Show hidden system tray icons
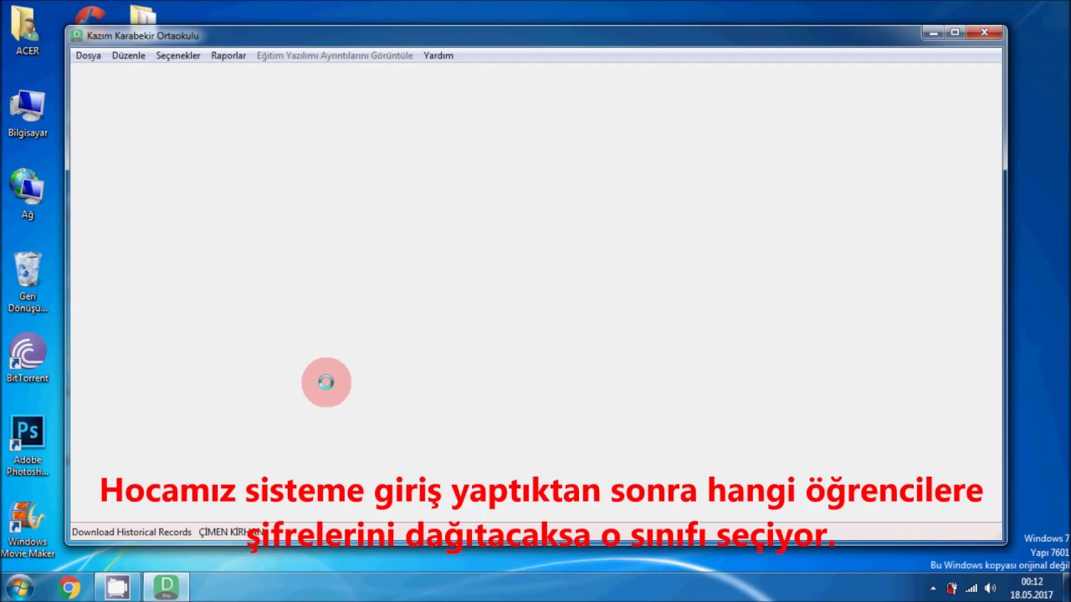The height and width of the screenshot is (602, 1071). coord(934,589)
